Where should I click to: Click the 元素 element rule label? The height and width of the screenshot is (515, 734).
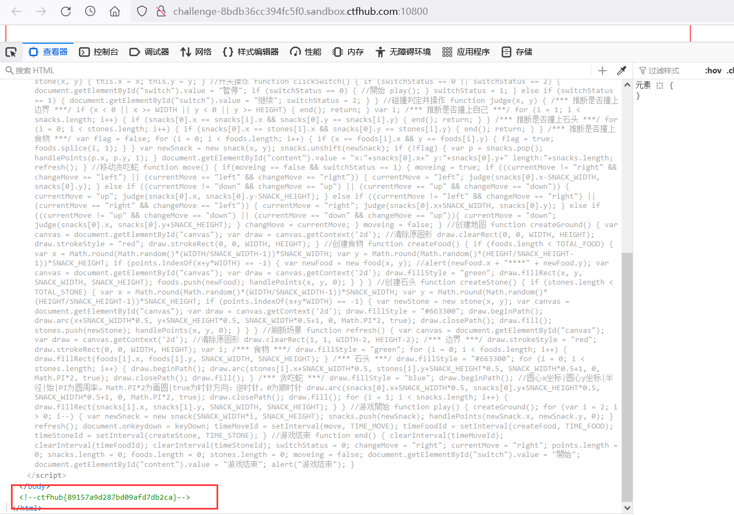[643, 85]
